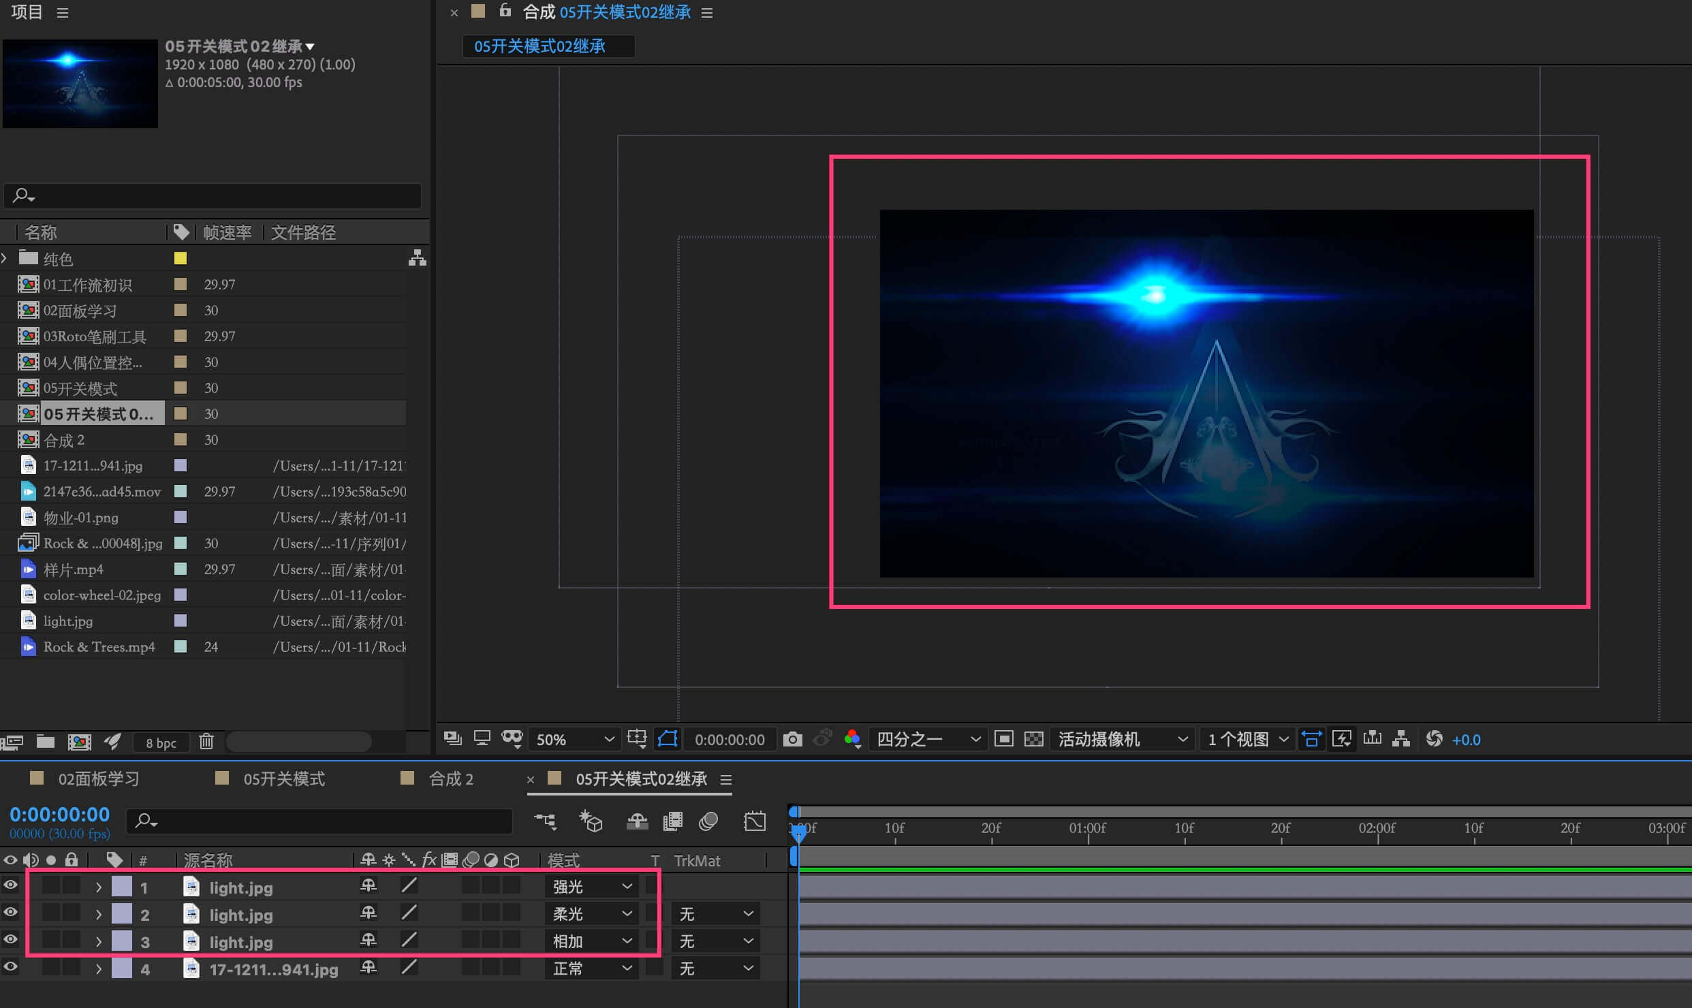Click the project panel search field
The width and height of the screenshot is (1692, 1008).
(213, 196)
